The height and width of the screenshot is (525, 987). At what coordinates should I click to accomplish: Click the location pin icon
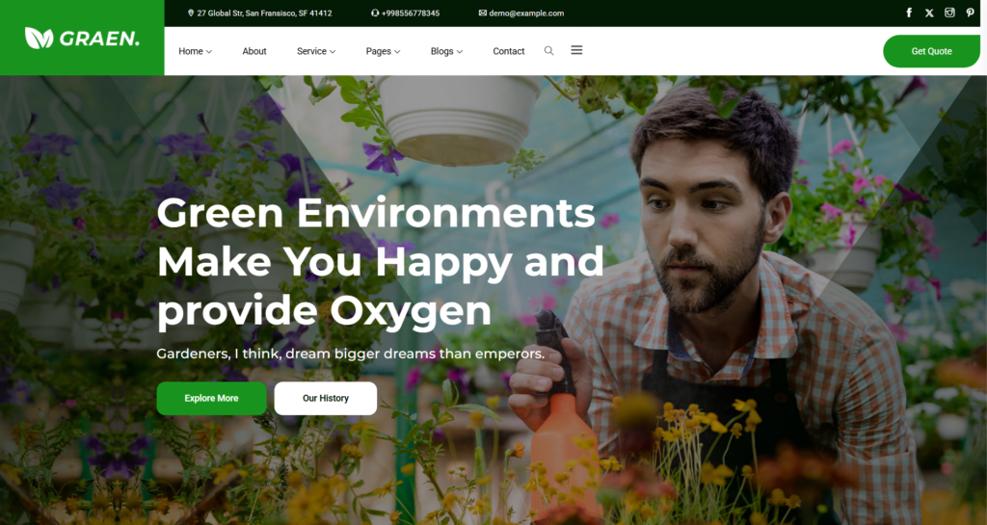click(x=191, y=13)
